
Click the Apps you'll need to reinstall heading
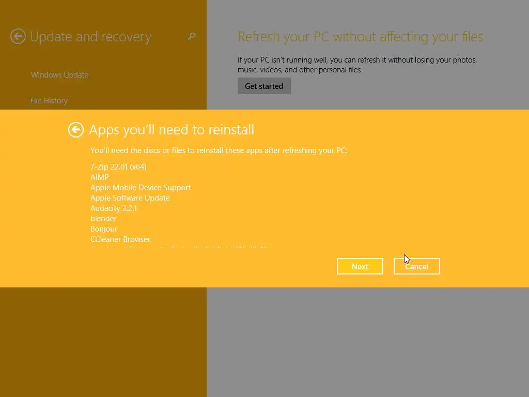pos(172,130)
